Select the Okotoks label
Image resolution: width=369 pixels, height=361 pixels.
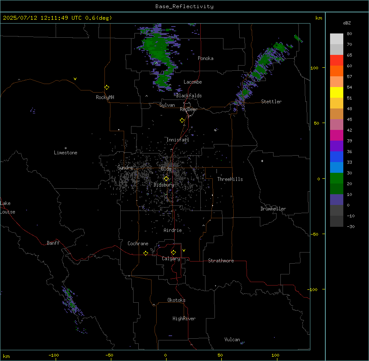[x=176, y=300]
